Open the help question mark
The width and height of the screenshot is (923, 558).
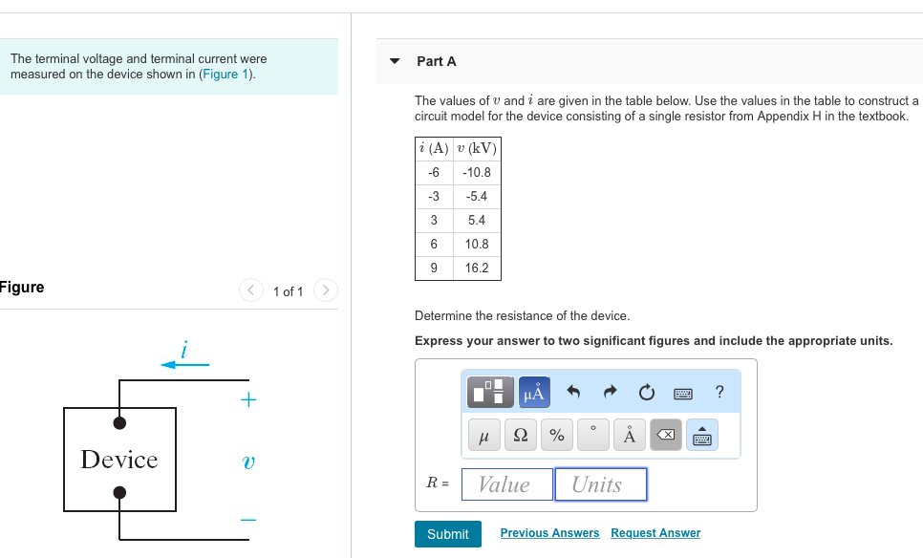pos(719,391)
